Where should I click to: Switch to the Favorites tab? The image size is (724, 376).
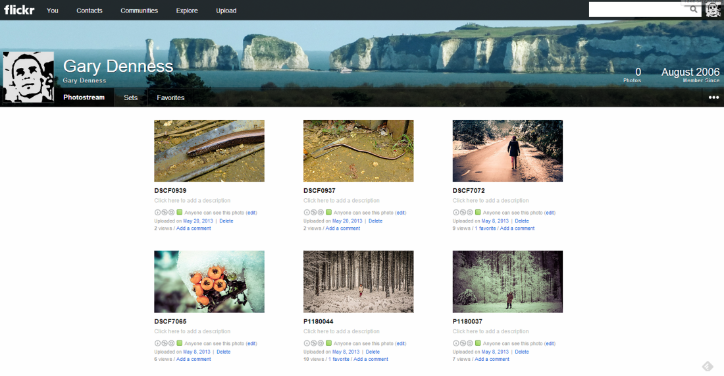point(170,97)
